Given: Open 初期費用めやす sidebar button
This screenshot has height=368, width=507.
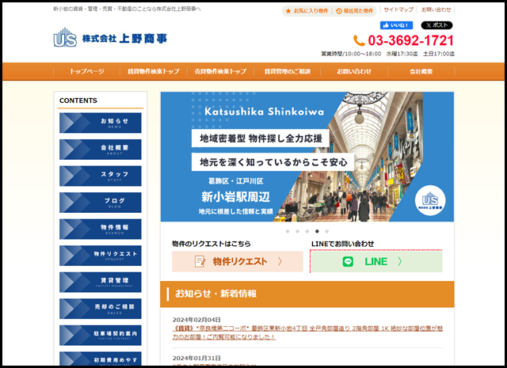Looking at the screenshot, I should click(101, 359).
